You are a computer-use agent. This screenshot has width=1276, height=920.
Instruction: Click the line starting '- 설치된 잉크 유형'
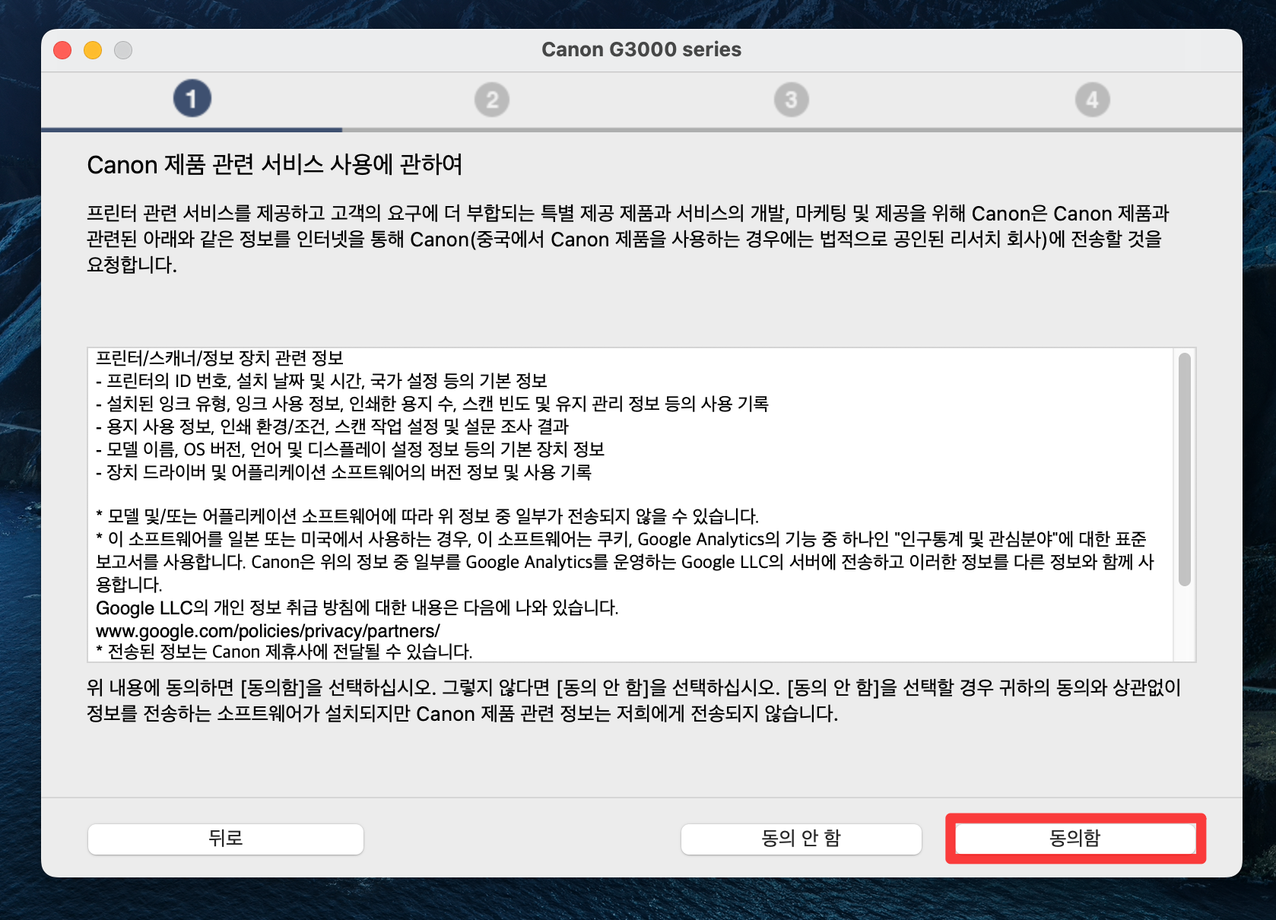click(432, 403)
